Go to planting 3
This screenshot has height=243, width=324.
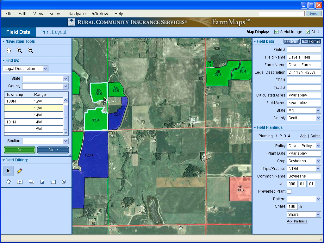pos(285,136)
